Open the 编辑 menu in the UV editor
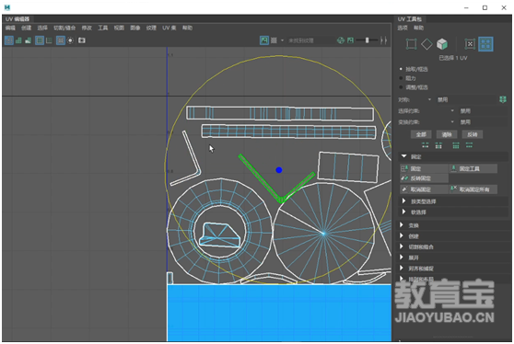The height and width of the screenshot is (344, 514). [10, 28]
